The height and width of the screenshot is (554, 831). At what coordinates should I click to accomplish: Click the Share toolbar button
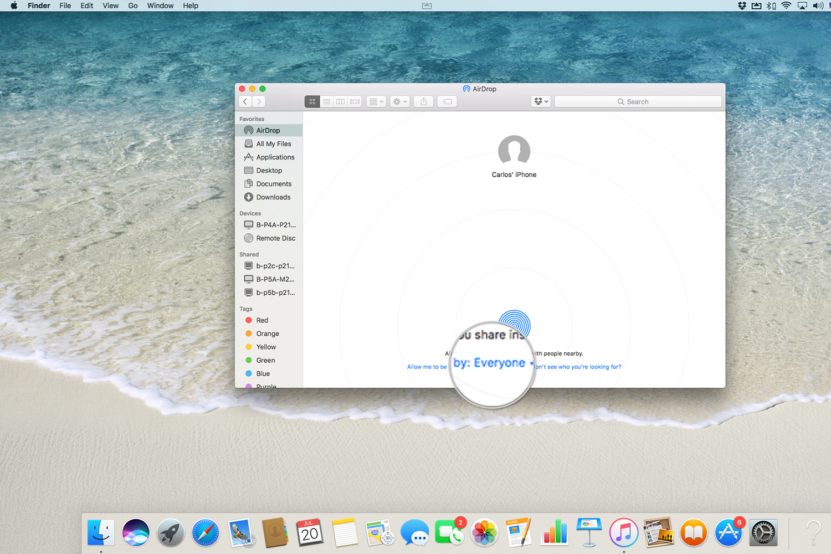click(424, 101)
